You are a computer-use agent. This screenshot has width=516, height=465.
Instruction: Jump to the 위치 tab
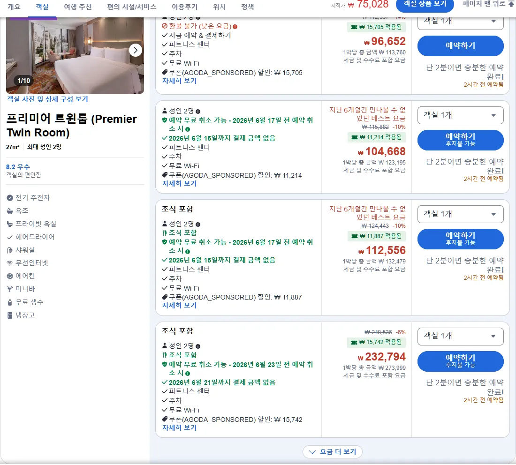pos(219,7)
